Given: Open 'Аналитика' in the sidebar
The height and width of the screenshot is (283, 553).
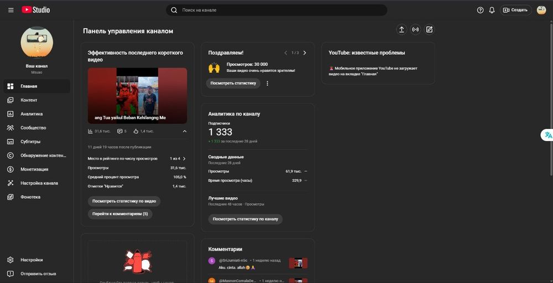Looking at the screenshot, I should point(36,114).
